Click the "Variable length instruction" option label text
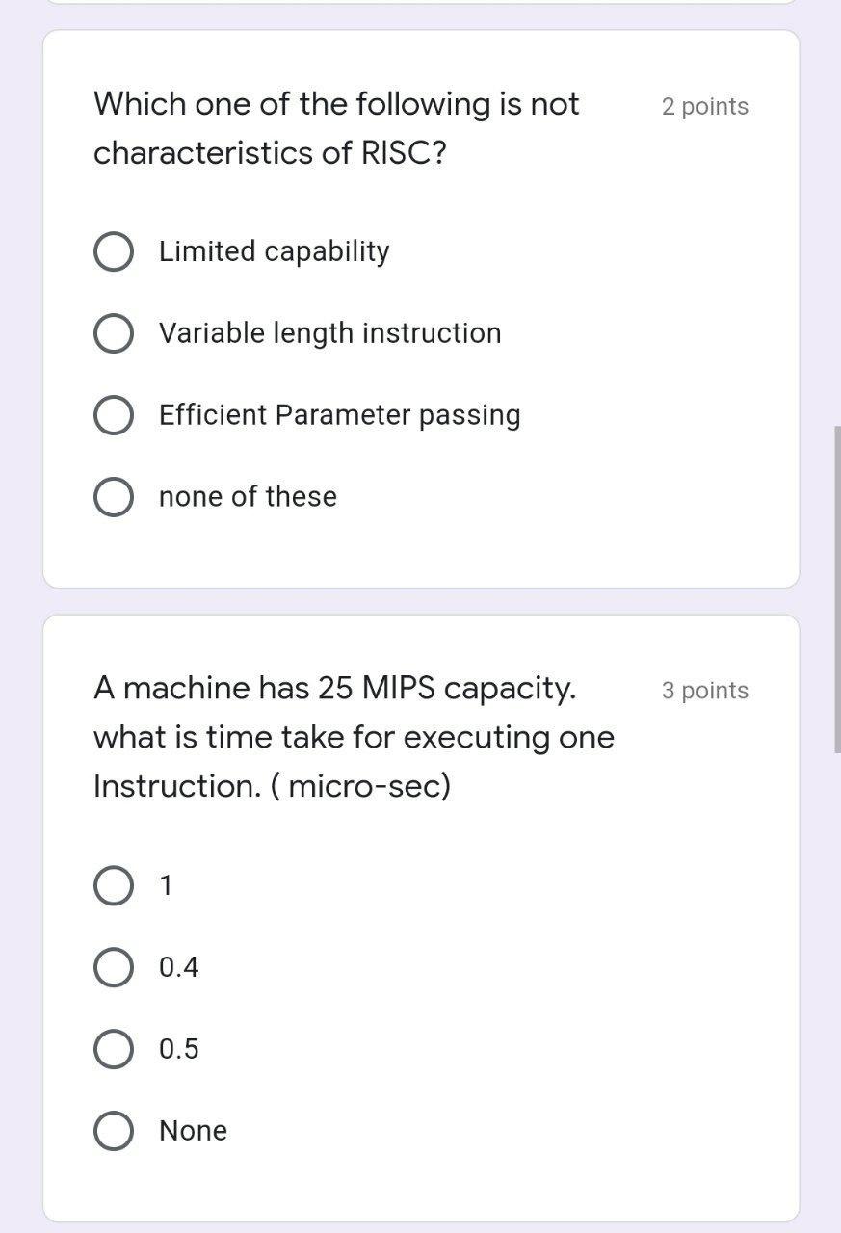 click(x=329, y=332)
